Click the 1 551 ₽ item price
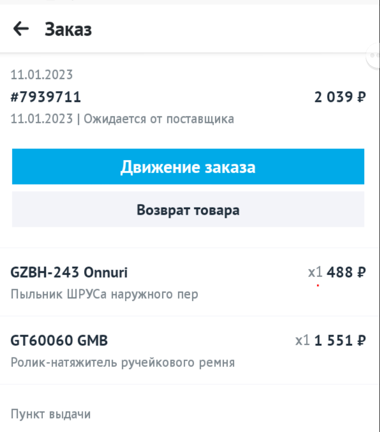This screenshot has height=432, width=380. tap(340, 341)
